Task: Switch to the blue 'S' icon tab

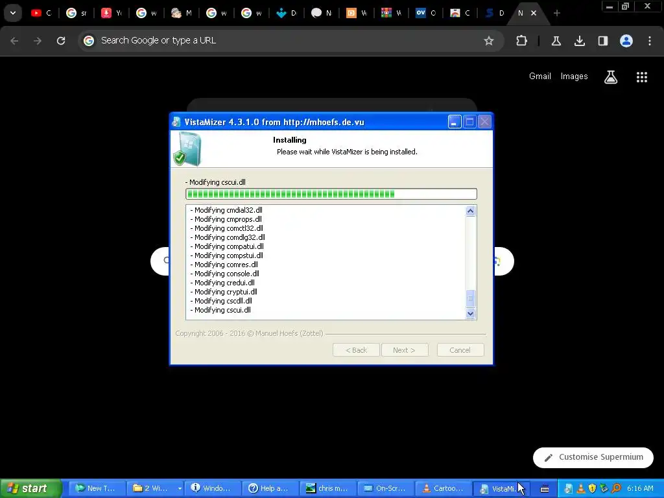Action: (x=496, y=13)
